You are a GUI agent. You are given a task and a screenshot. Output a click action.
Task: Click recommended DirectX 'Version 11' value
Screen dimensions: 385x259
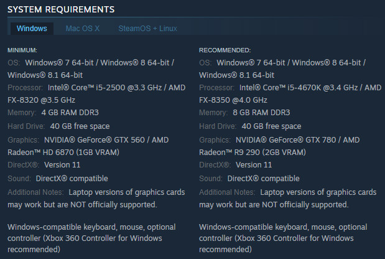[x=254, y=165]
